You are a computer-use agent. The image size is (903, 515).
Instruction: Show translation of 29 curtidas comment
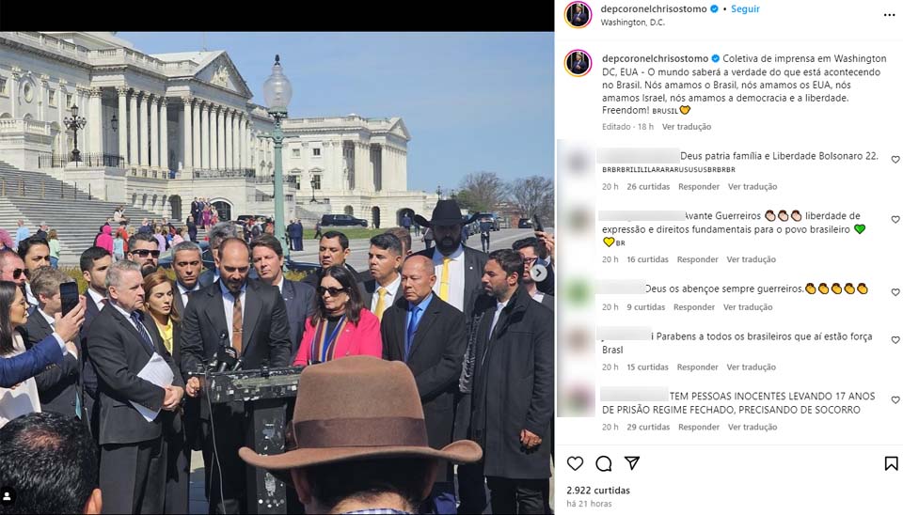[752, 427]
